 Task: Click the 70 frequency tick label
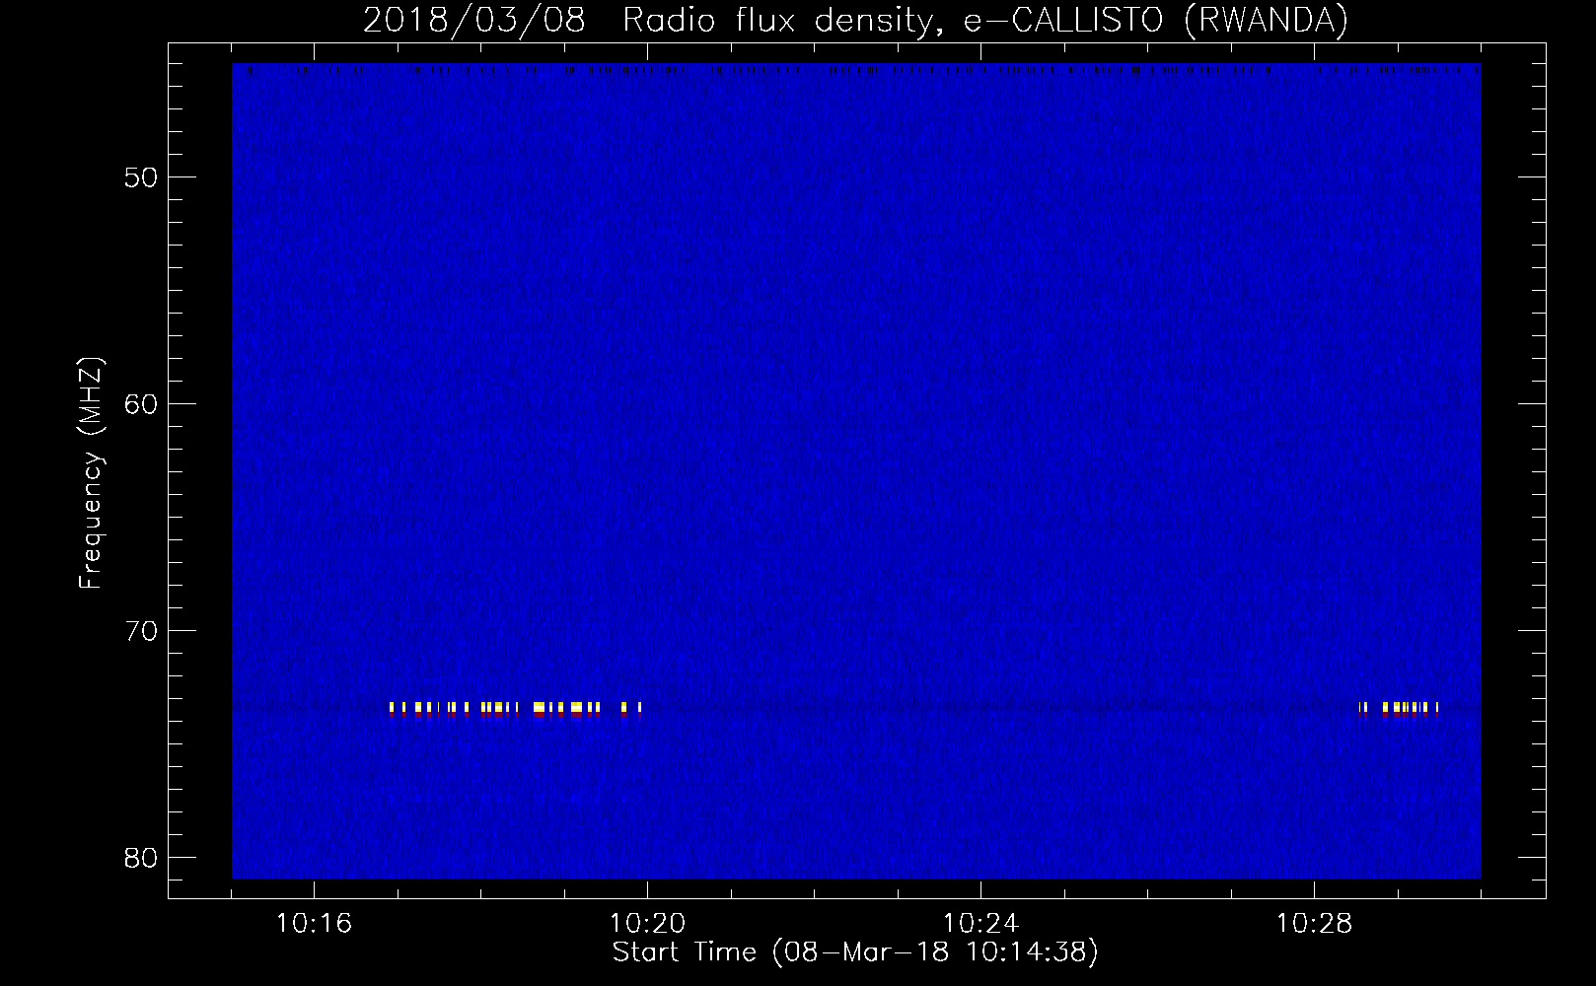pyautogui.click(x=141, y=631)
